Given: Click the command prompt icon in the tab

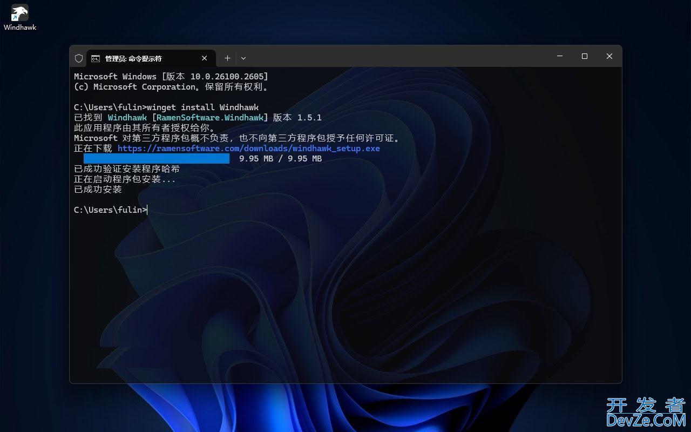Looking at the screenshot, I should tap(96, 58).
